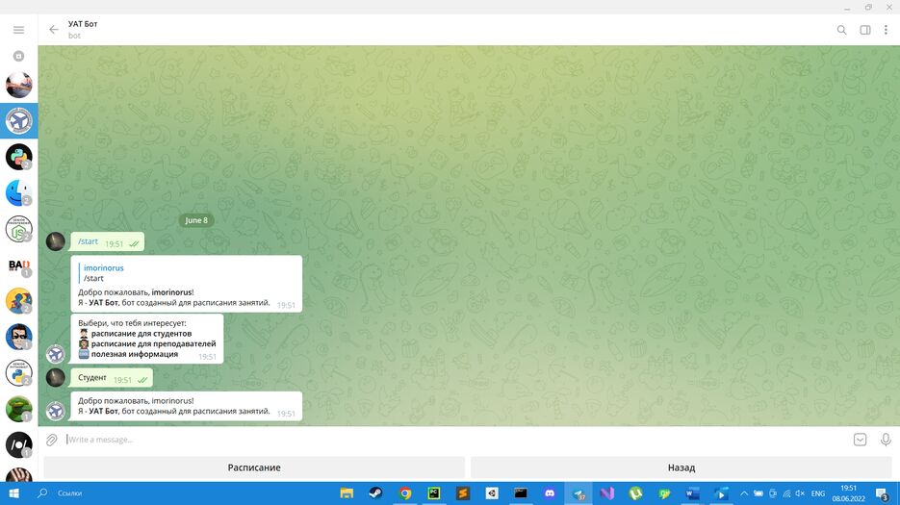Open the black slash-circle logo chat
Screen dimensions: 900x505
[18, 445]
